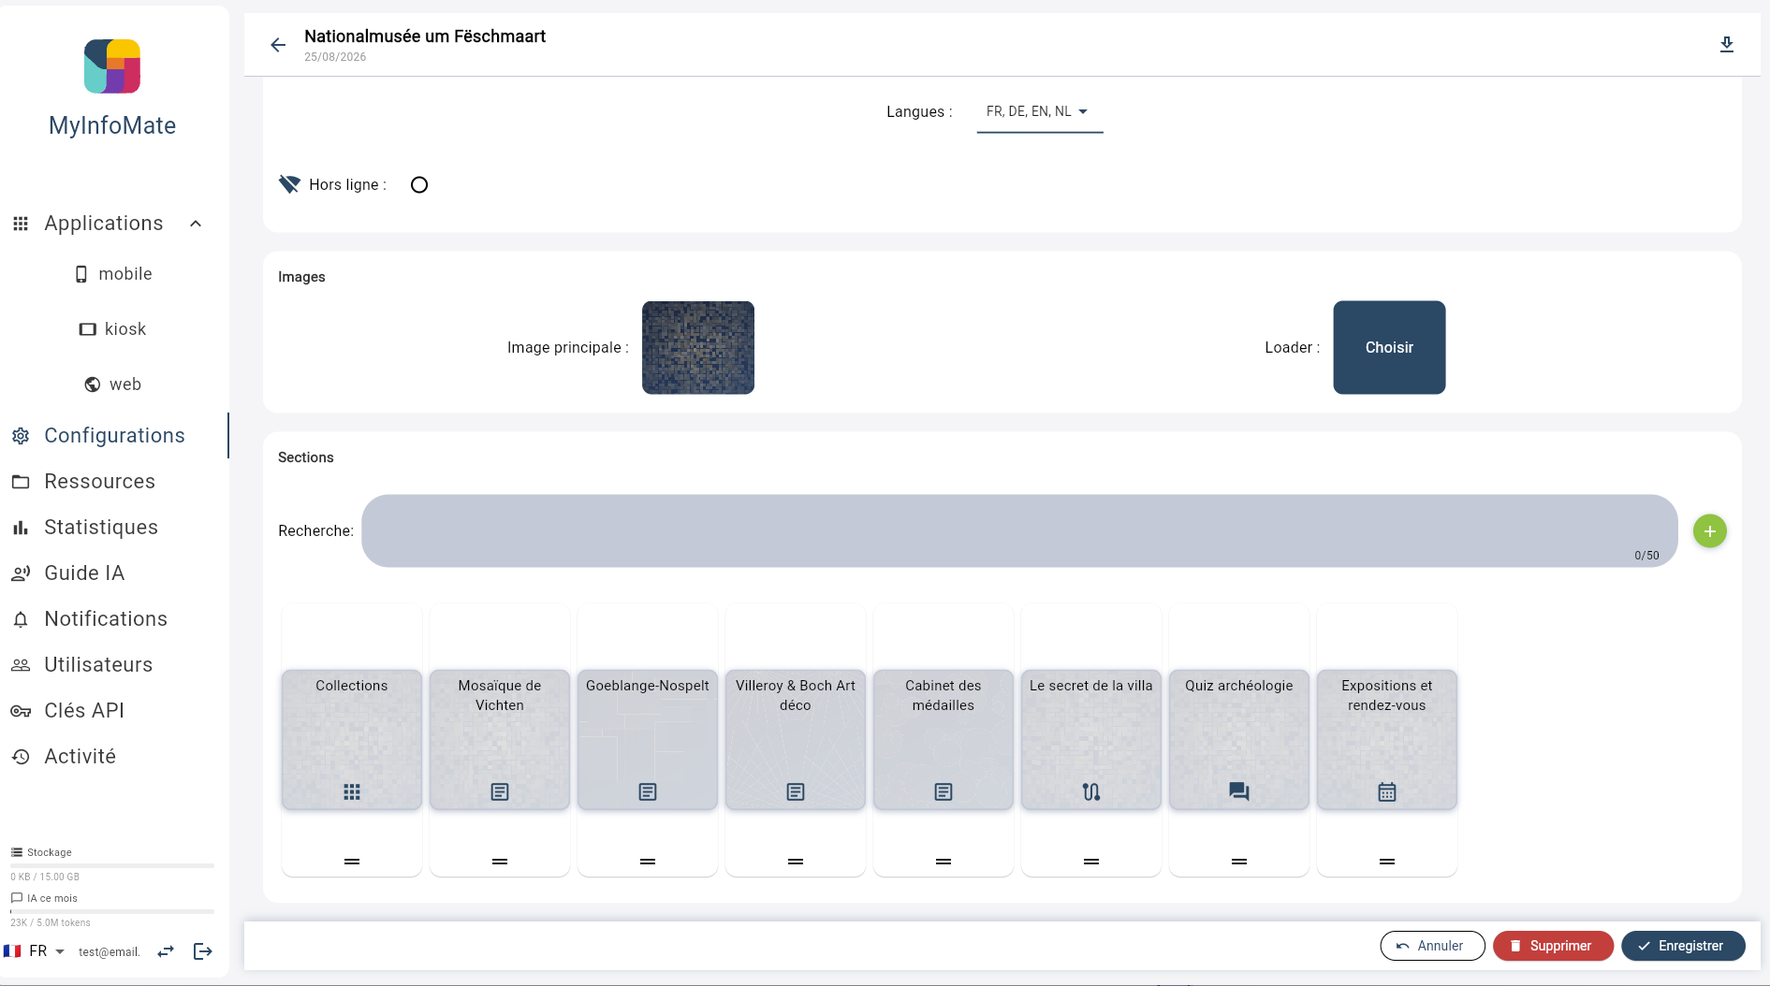Open the Quiz archéologie section card
The height and width of the screenshot is (986, 1770).
tap(1238, 739)
